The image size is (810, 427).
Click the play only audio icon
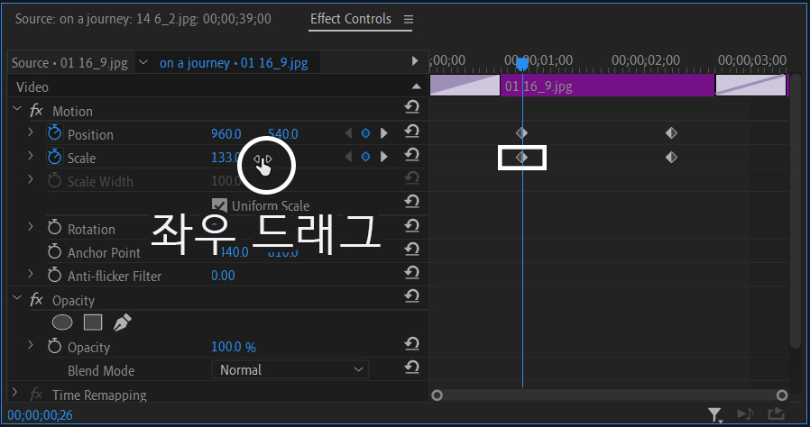coord(745,414)
